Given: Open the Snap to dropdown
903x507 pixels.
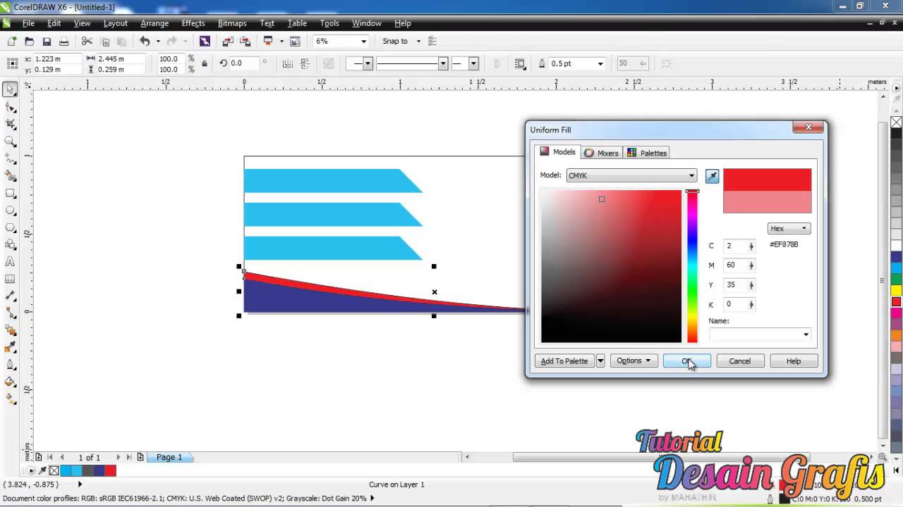Looking at the screenshot, I should pos(418,42).
